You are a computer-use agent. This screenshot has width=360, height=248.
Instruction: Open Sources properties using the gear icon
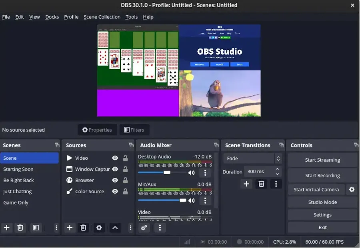tap(99, 228)
